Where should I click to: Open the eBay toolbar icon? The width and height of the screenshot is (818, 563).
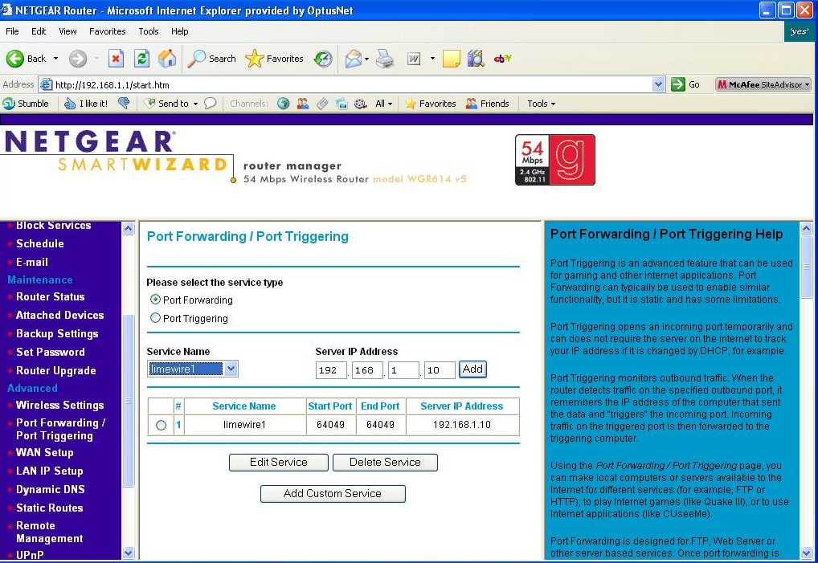point(502,59)
